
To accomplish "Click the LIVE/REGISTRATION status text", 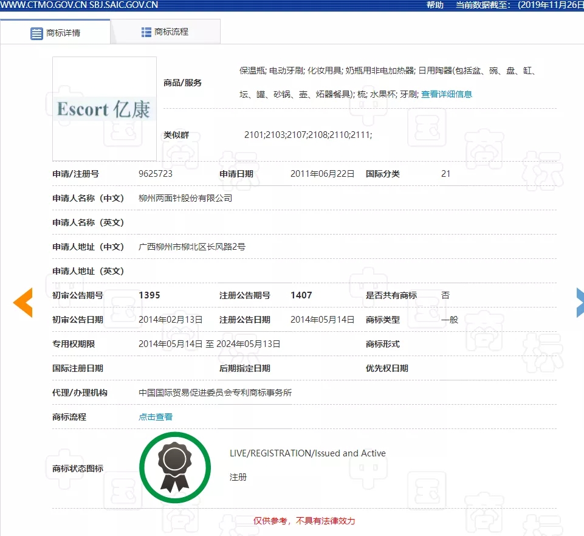I will pos(307,453).
